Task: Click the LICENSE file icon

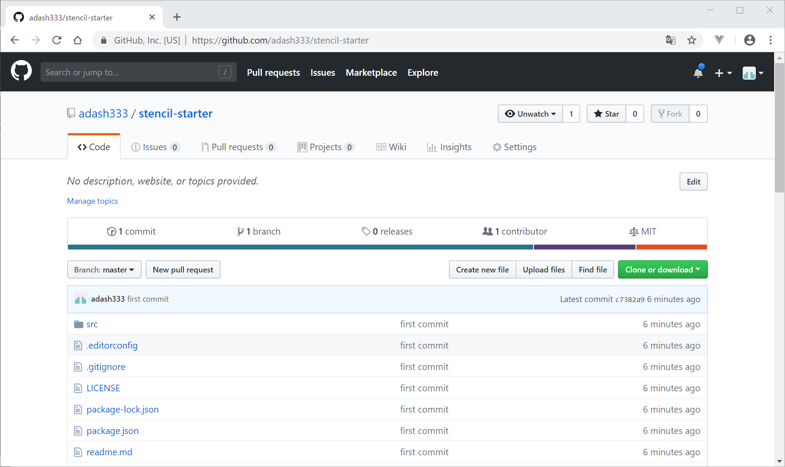Action: (78, 388)
